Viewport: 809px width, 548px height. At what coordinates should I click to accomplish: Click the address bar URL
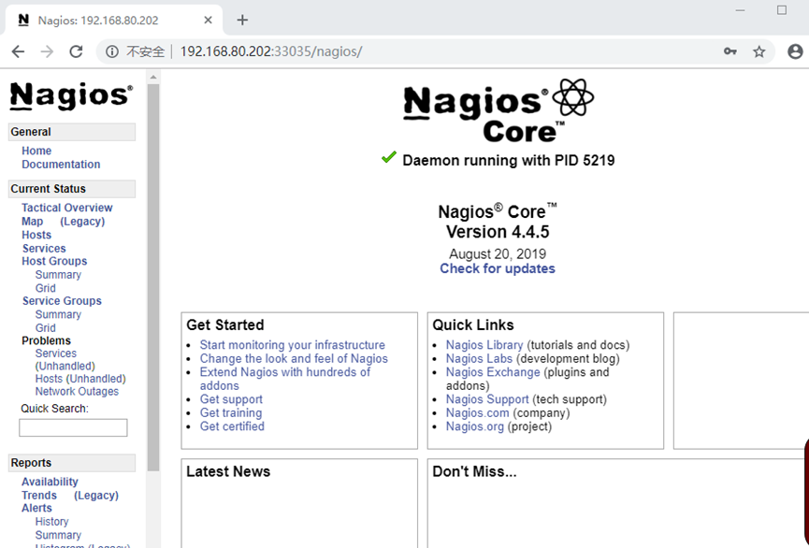271,51
